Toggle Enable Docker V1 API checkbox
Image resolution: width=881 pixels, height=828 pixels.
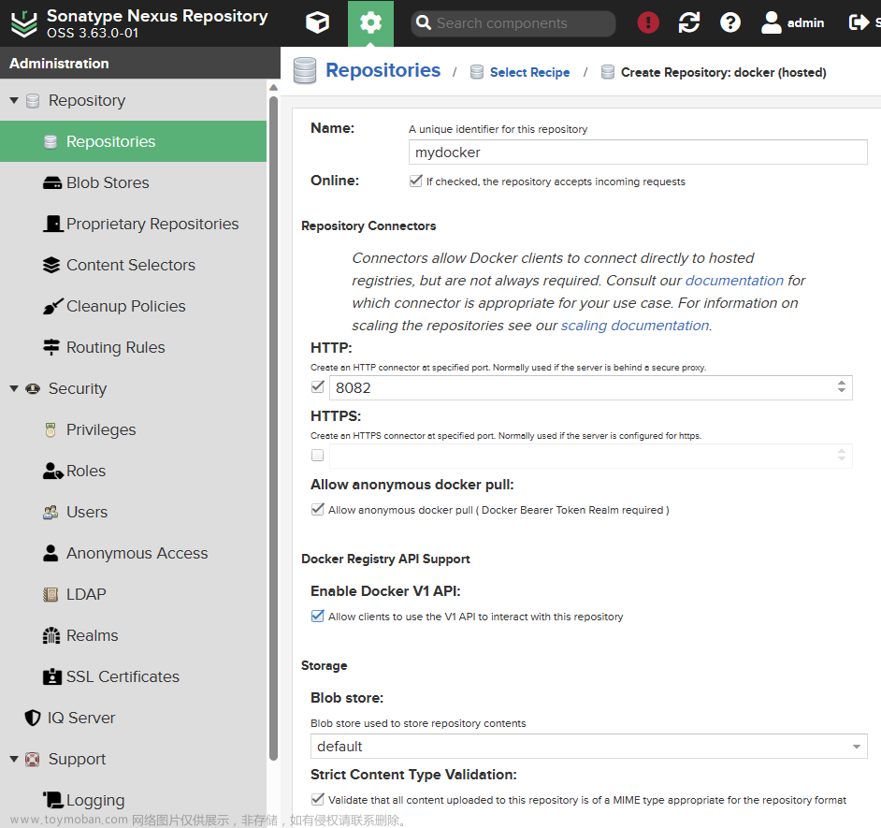pyautogui.click(x=317, y=616)
